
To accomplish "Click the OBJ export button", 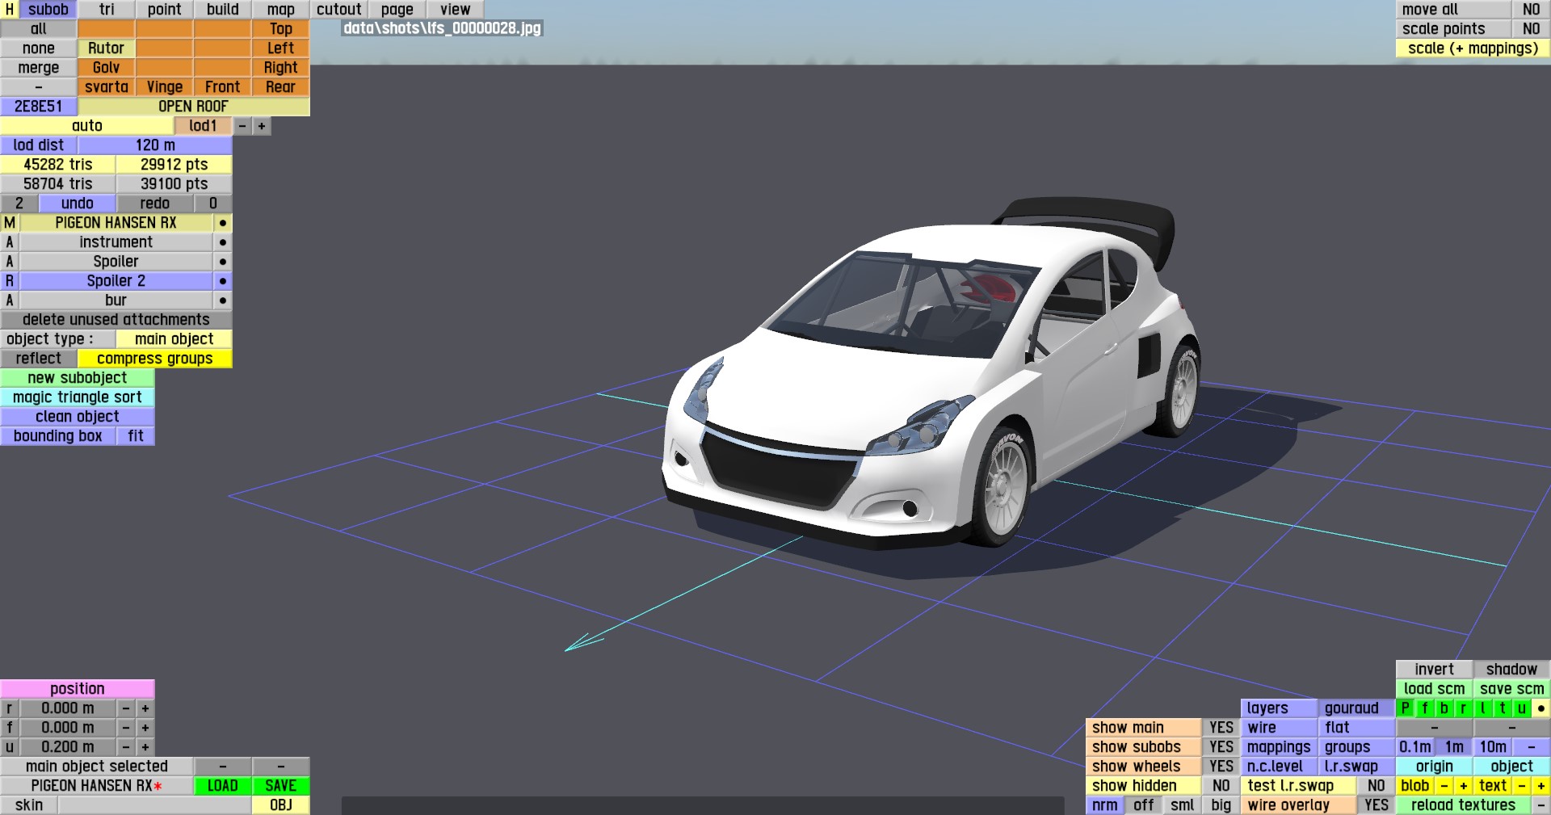I will (x=281, y=805).
